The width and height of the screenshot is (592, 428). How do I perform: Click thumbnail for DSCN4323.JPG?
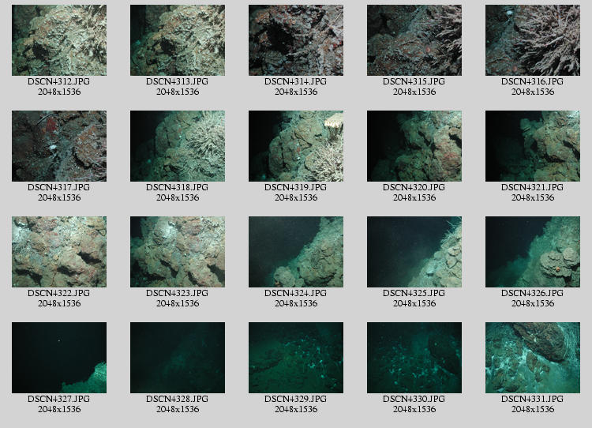178,252
